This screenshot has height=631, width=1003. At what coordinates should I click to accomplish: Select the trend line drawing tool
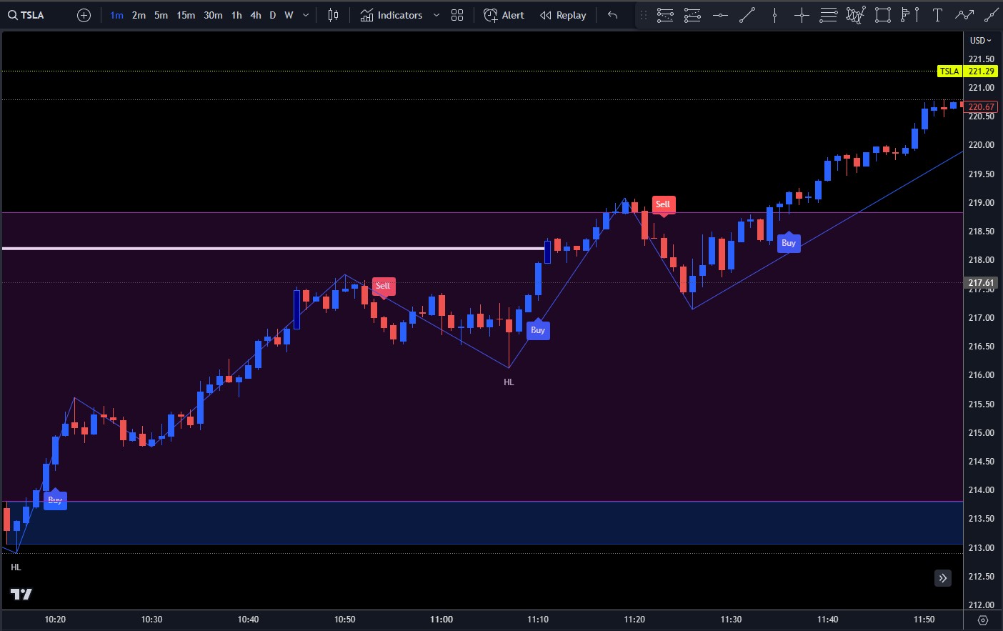[x=747, y=15]
